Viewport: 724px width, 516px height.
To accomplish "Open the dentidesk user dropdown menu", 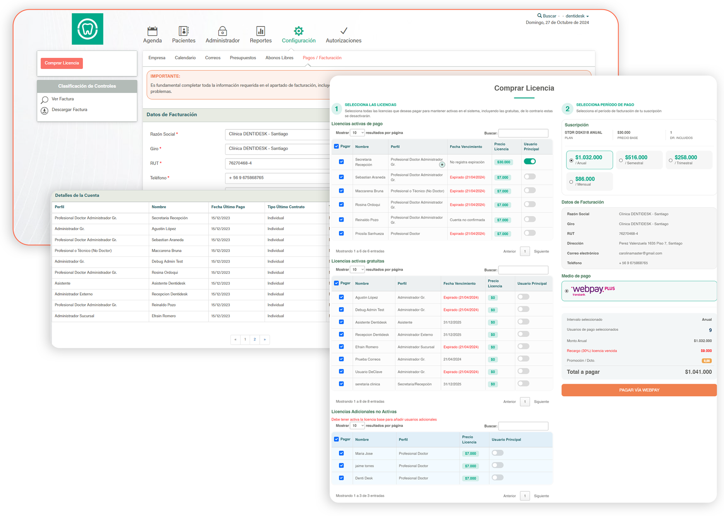I will click(577, 16).
